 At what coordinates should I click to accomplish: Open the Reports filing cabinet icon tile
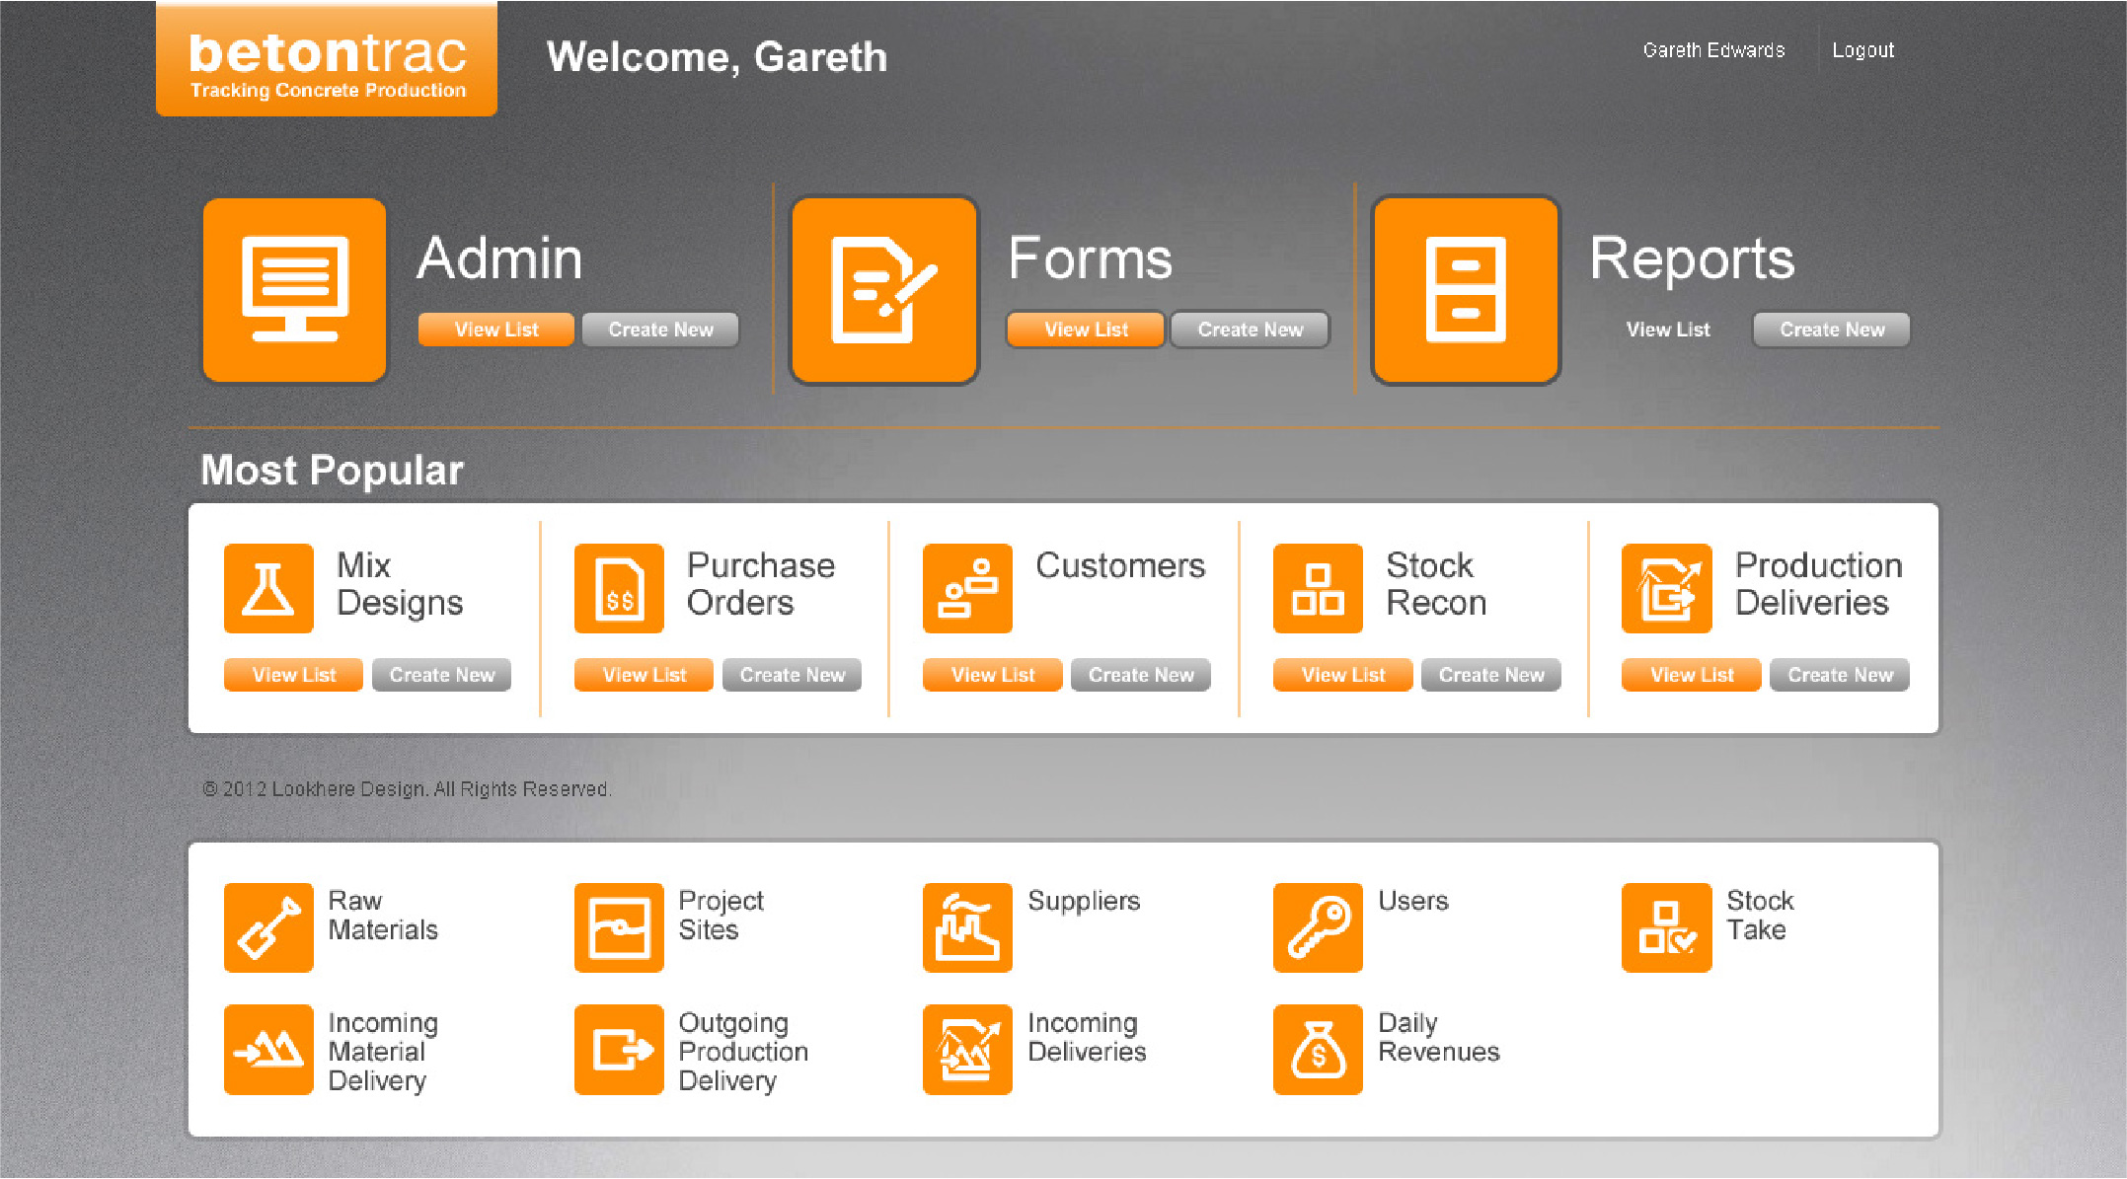[1466, 290]
